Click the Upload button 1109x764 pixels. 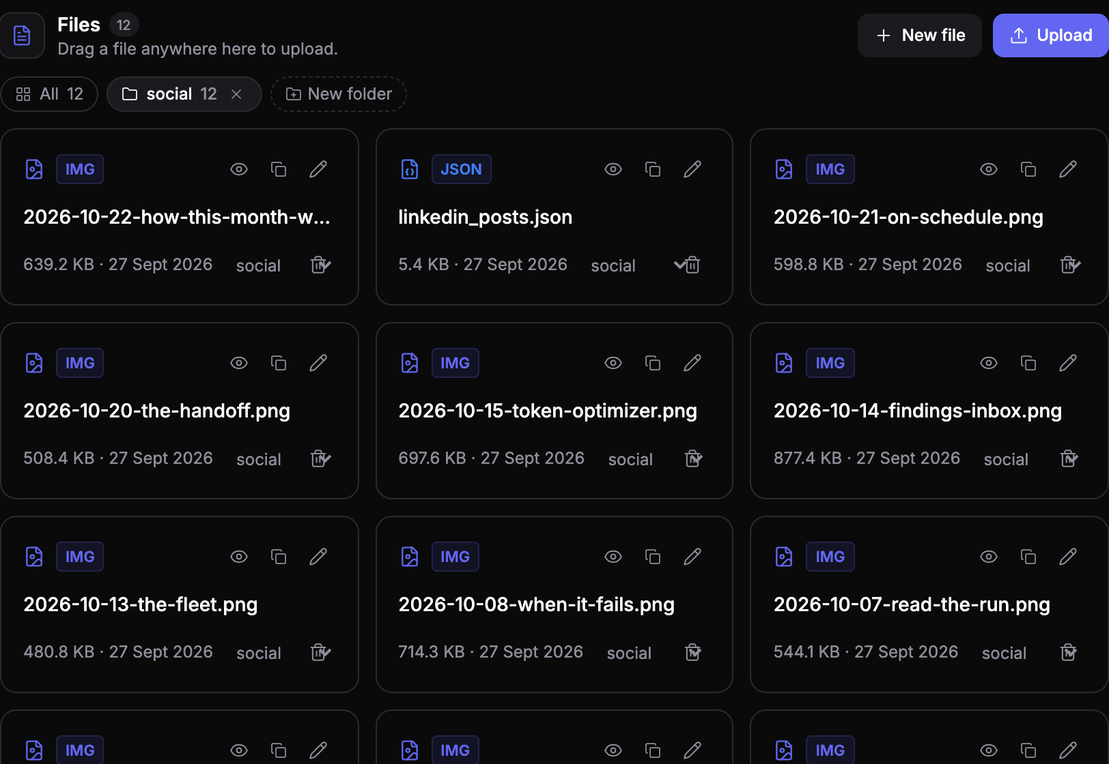[1051, 35]
